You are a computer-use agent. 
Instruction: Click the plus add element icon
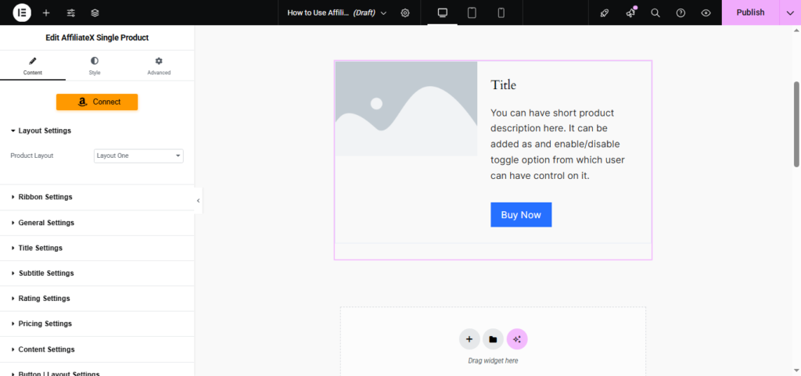[x=46, y=13]
